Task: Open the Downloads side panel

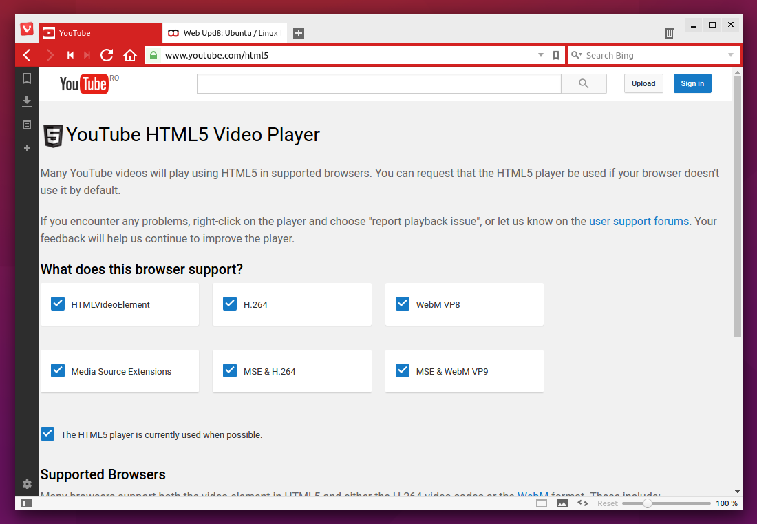Action: (x=27, y=101)
